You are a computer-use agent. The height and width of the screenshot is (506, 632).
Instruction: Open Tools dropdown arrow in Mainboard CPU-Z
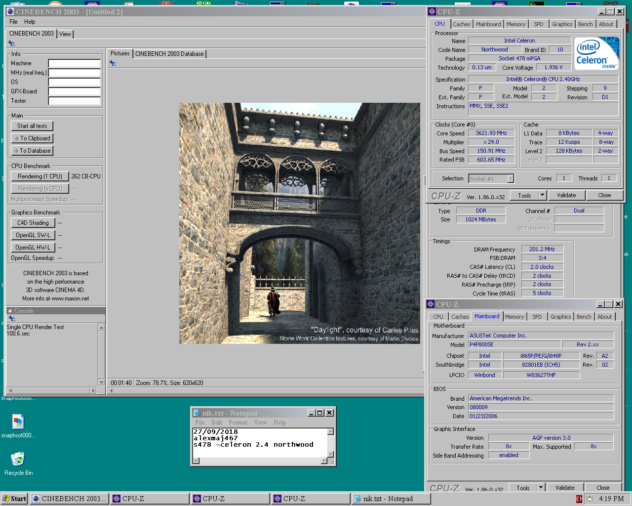(x=541, y=488)
